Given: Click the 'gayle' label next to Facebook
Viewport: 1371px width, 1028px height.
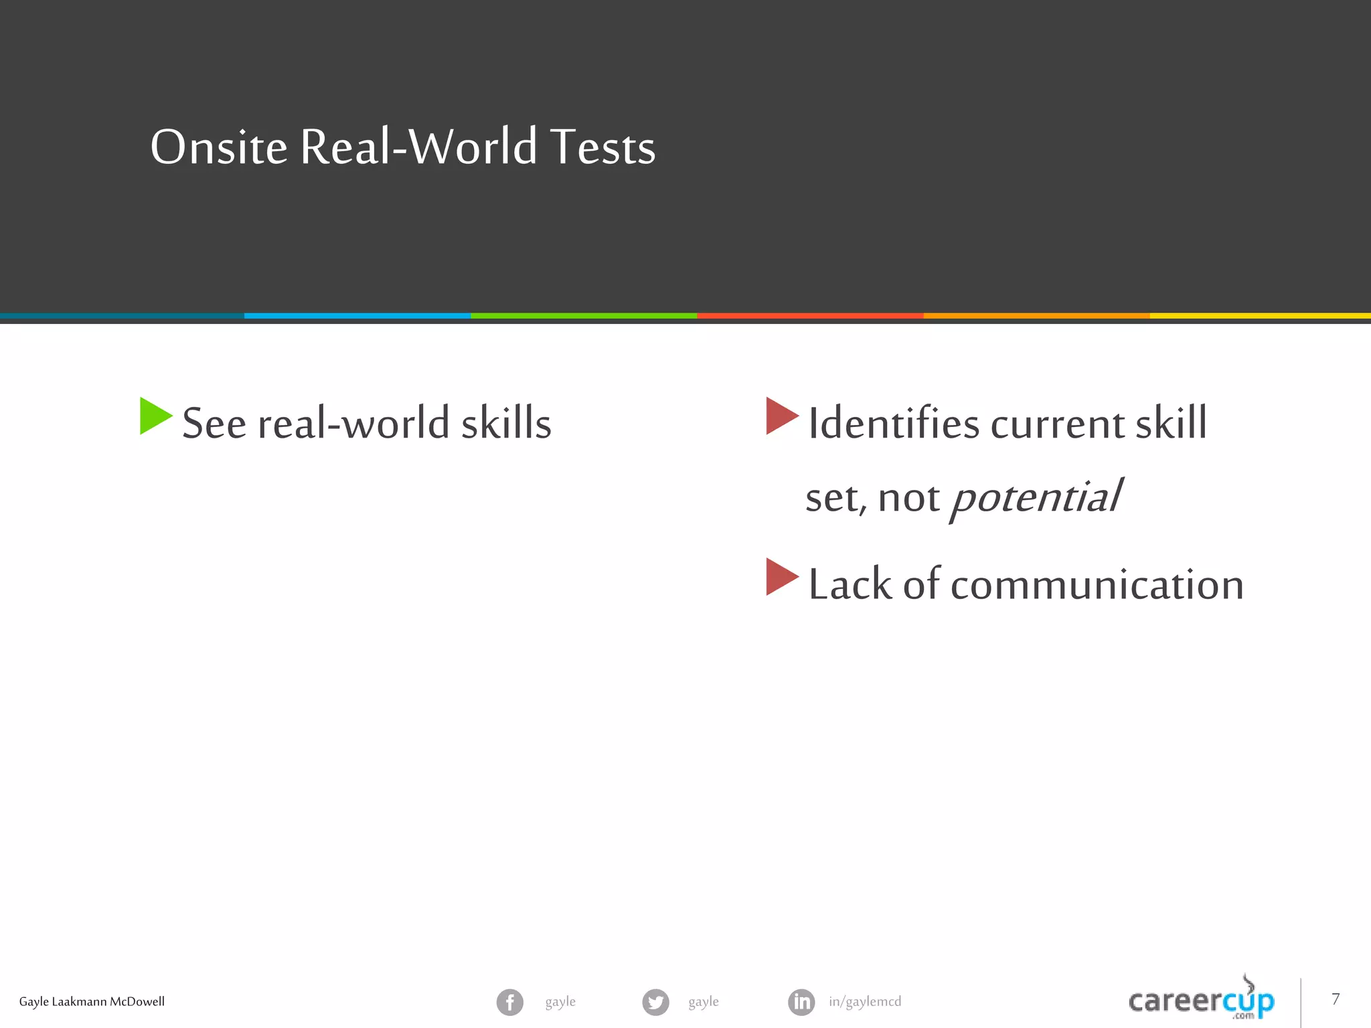Looking at the screenshot, I should coord(560,1002).
